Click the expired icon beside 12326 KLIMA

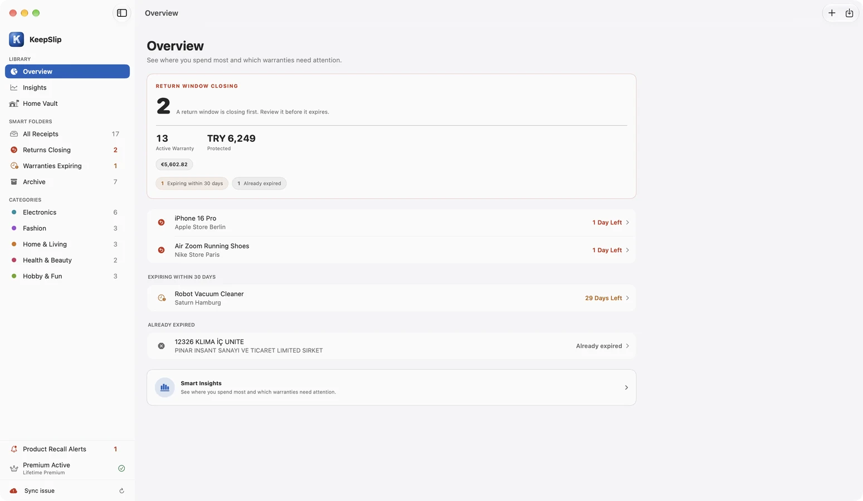coord(161,346)
